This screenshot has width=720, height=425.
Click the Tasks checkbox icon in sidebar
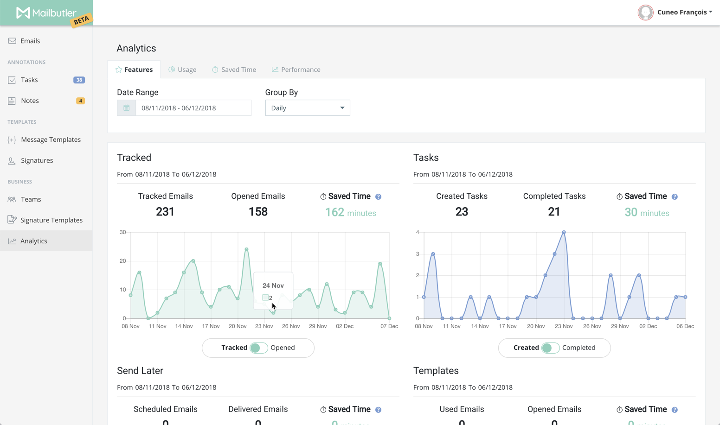tap(12, 80)
